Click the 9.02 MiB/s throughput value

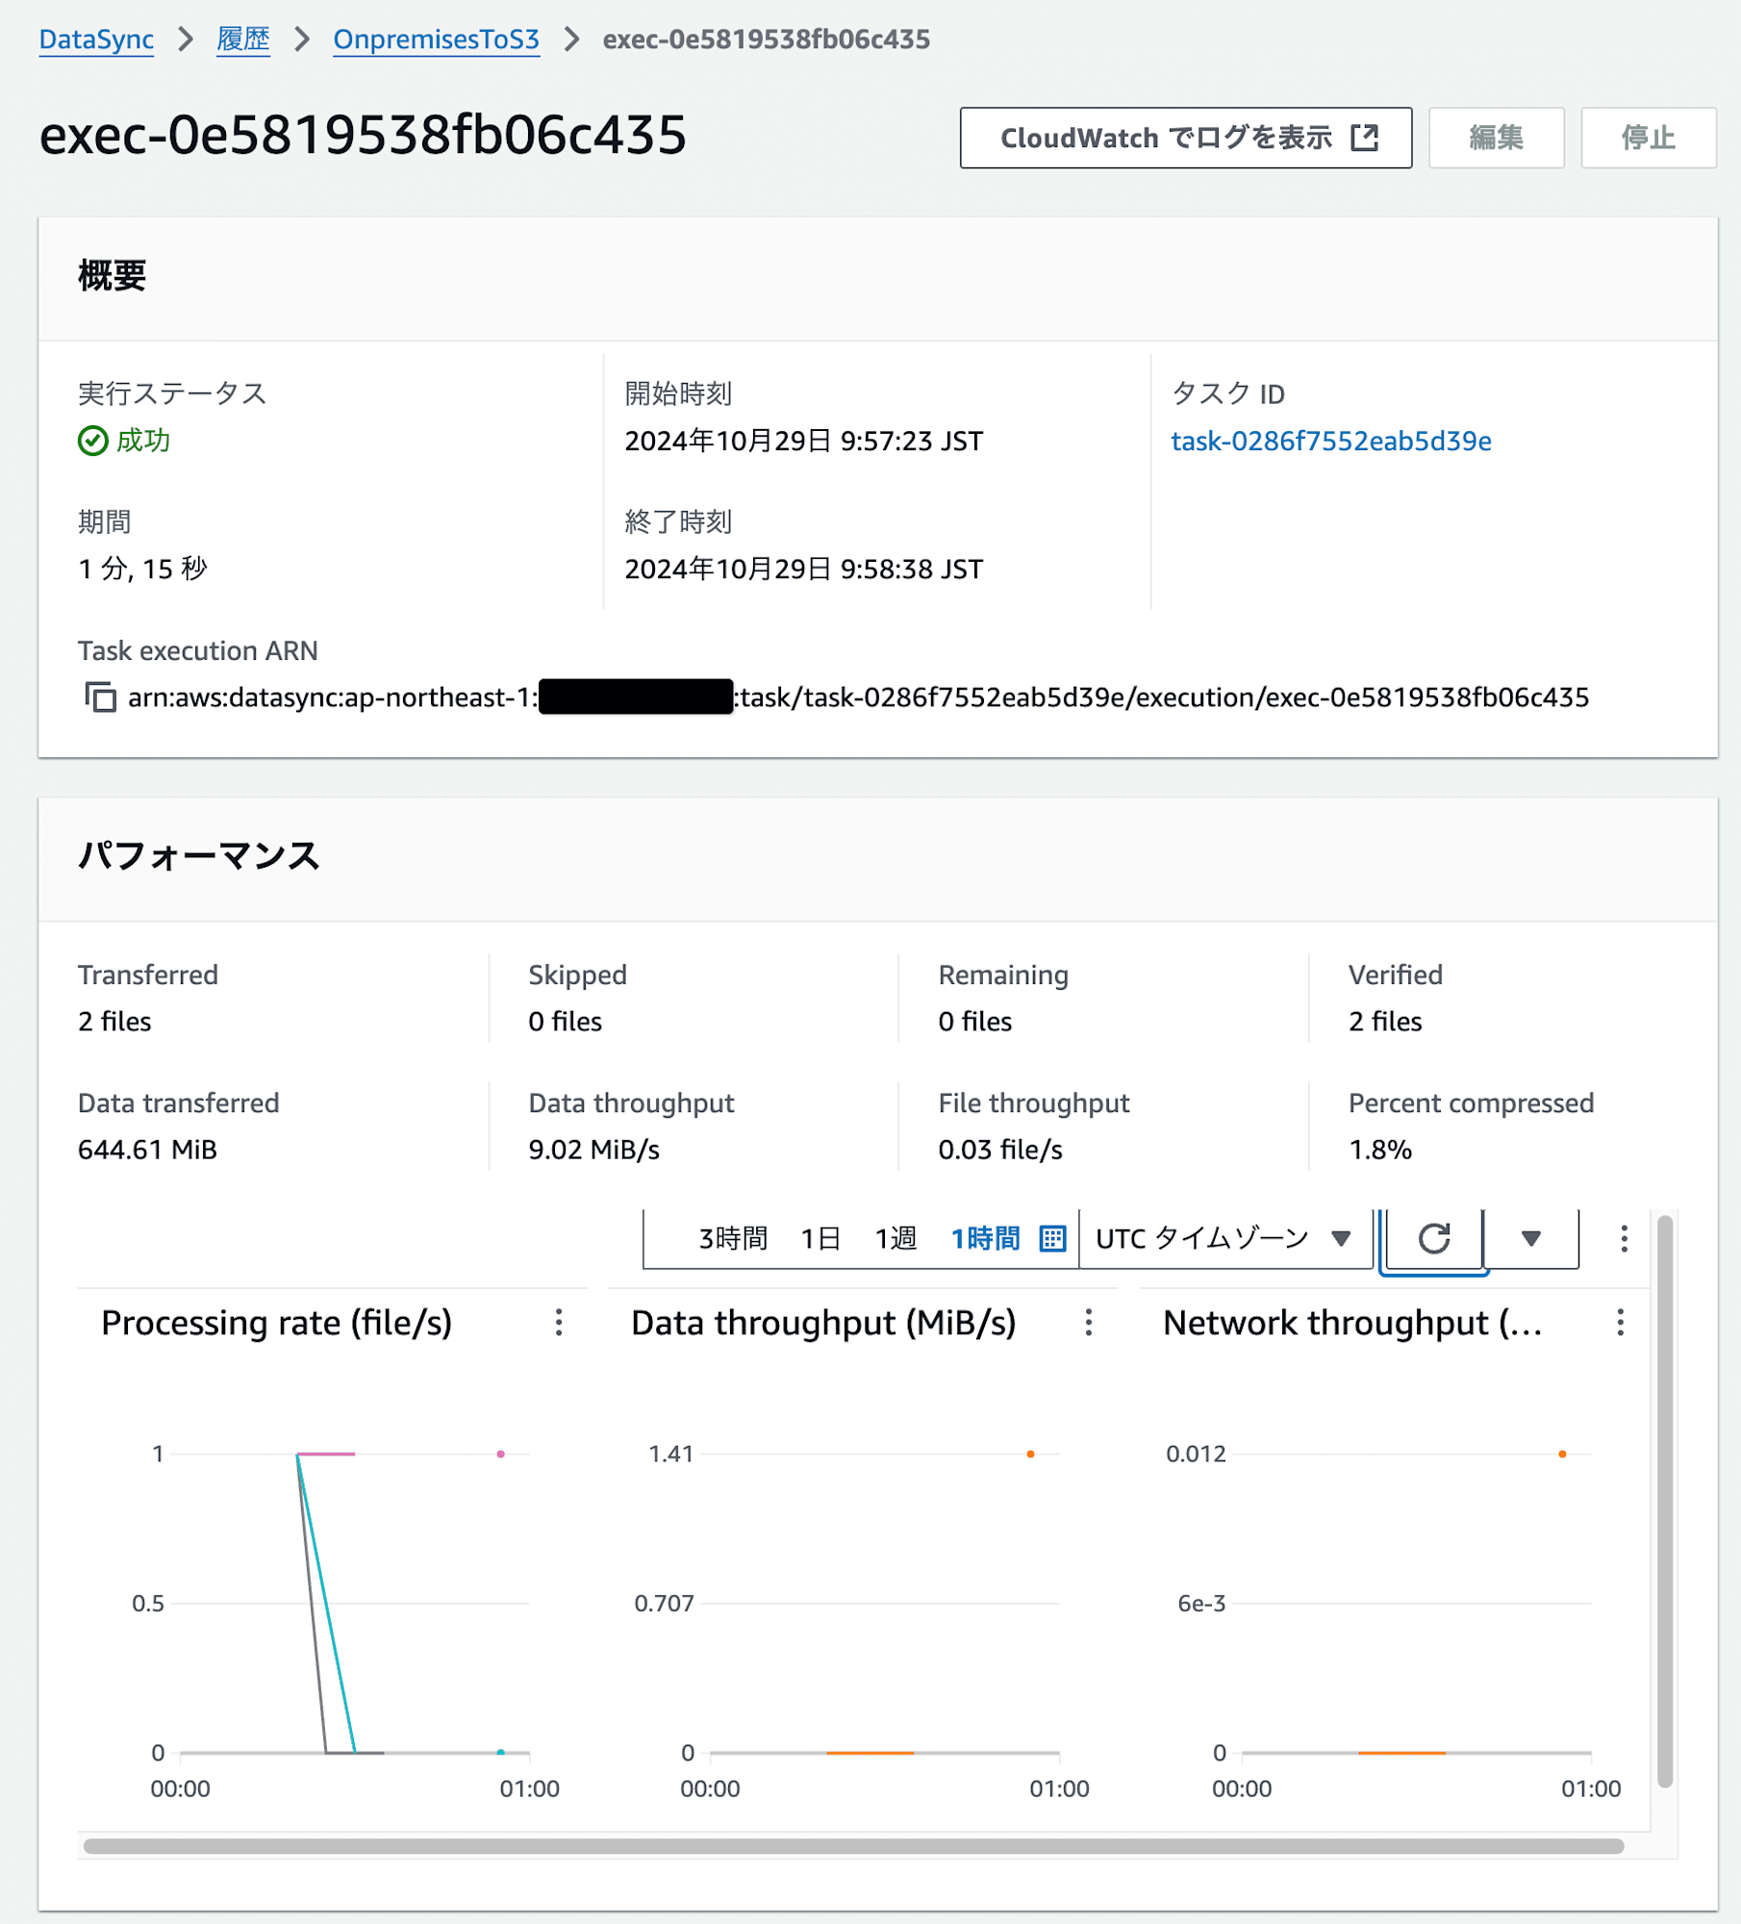[593, 1150]
